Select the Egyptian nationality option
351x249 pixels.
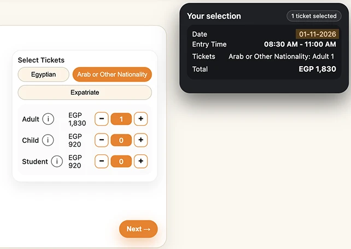tap(43, 74)
